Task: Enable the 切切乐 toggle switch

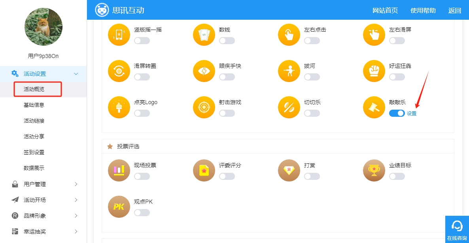Action: 312,114
